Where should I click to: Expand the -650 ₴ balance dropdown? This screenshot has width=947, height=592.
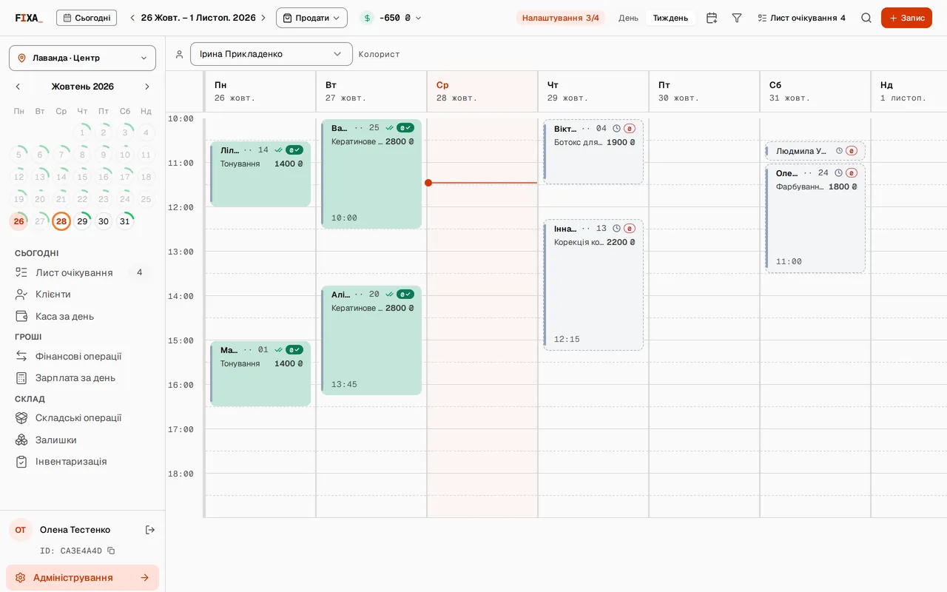[x=391, y=18]
